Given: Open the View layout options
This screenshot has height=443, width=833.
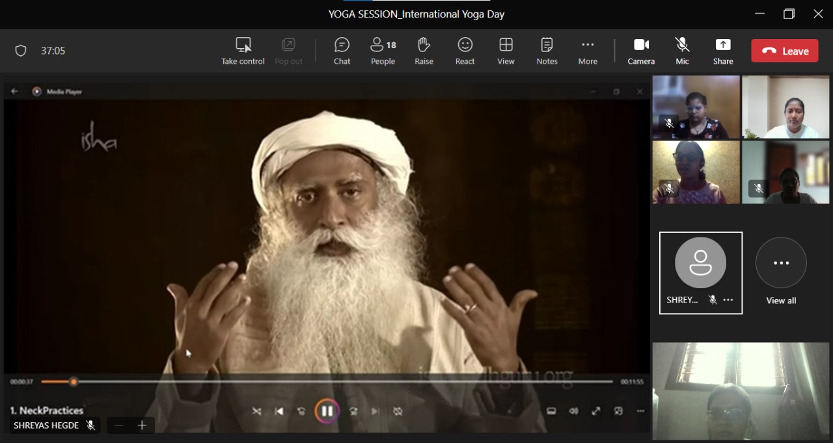Looking at the screenshot, I should pyautogui.click(x=506, y=51).
